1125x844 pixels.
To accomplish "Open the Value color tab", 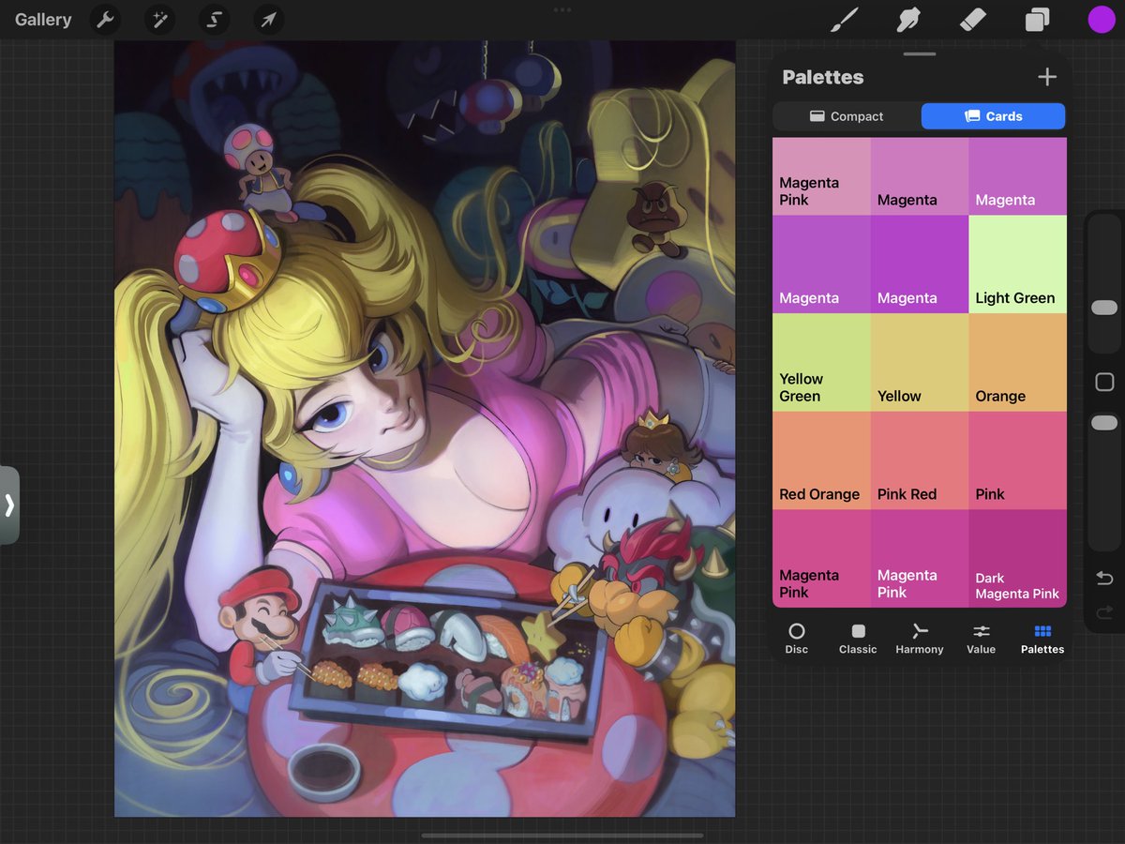I will [981, 639].
